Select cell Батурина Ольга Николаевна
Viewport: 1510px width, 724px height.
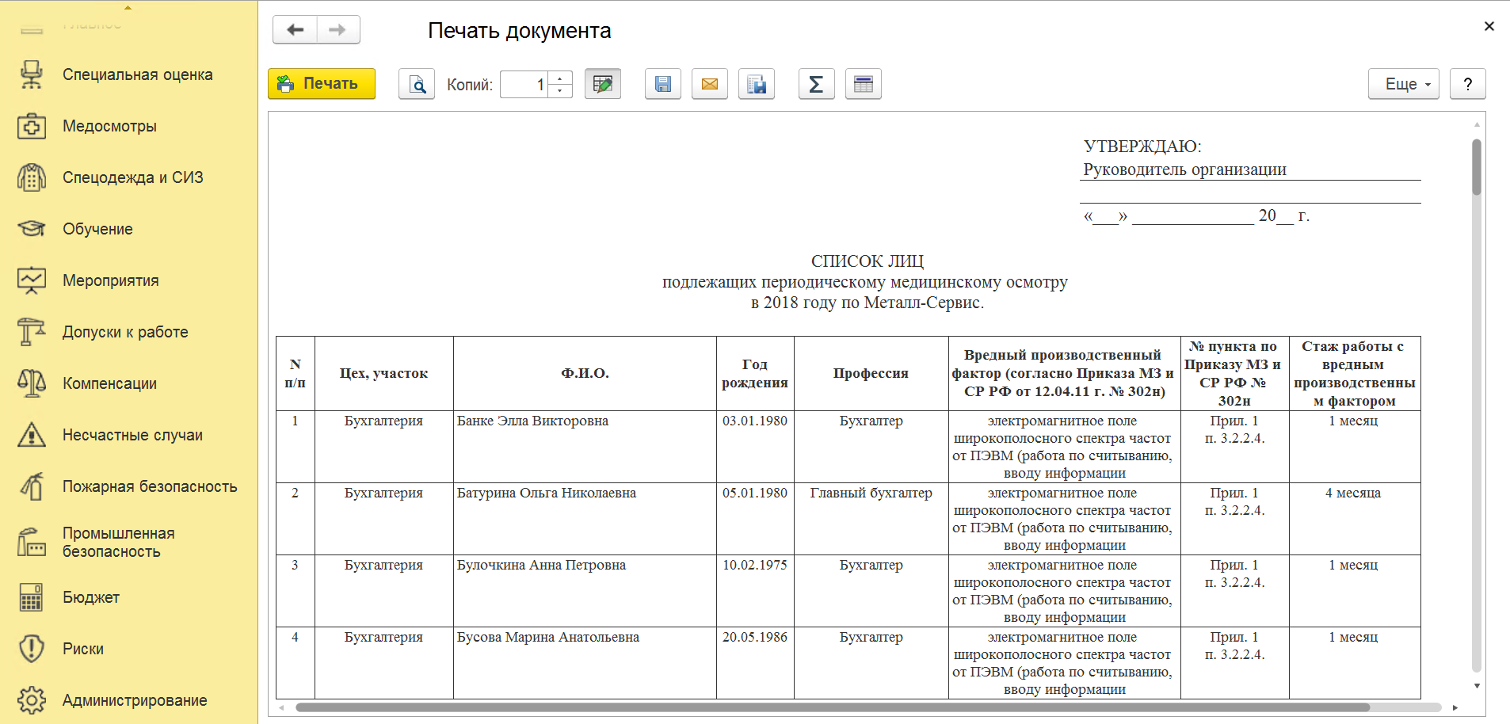585,519
